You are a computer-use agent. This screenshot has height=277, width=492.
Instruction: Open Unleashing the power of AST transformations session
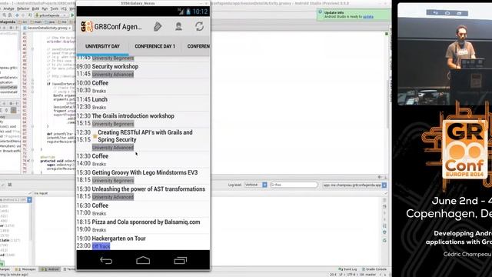143,192
